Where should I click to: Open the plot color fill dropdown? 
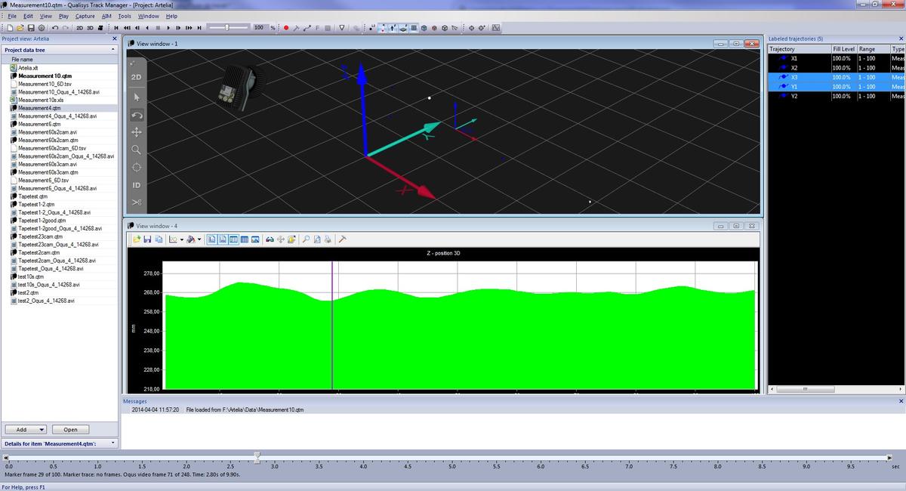point(199,239)
